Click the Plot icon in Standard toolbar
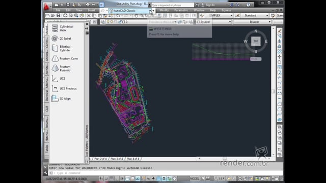The image size is (326, 183). [x=65, y=16]
